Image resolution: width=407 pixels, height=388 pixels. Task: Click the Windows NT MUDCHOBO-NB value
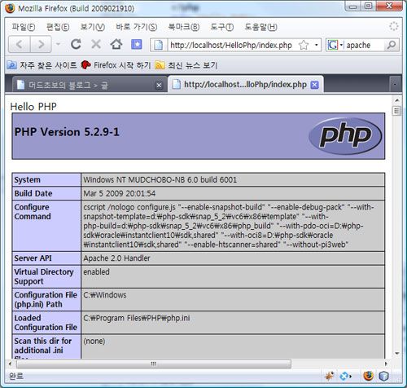point(160,180)
